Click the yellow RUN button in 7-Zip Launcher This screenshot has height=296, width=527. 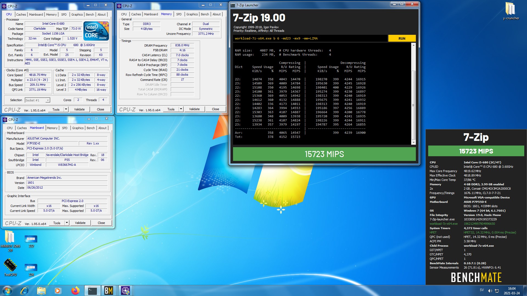(x=402, y=38)
